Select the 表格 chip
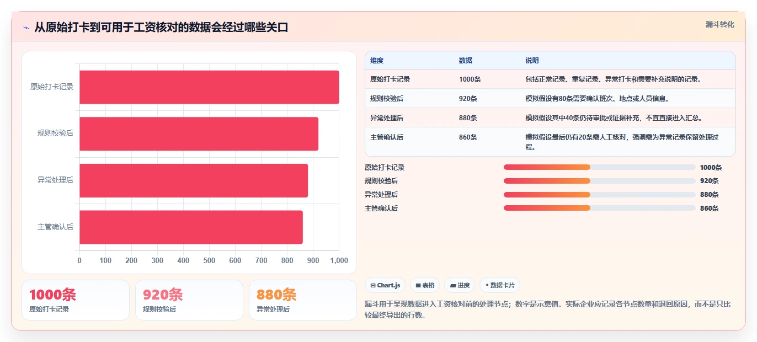 [425, 285]
